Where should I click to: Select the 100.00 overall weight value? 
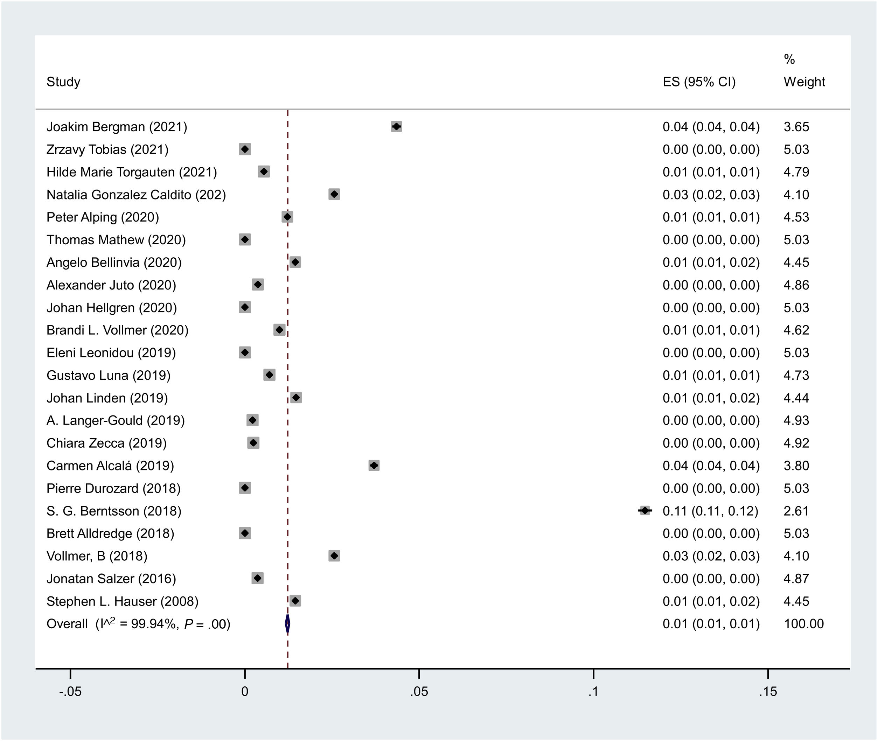click(804, 624)
